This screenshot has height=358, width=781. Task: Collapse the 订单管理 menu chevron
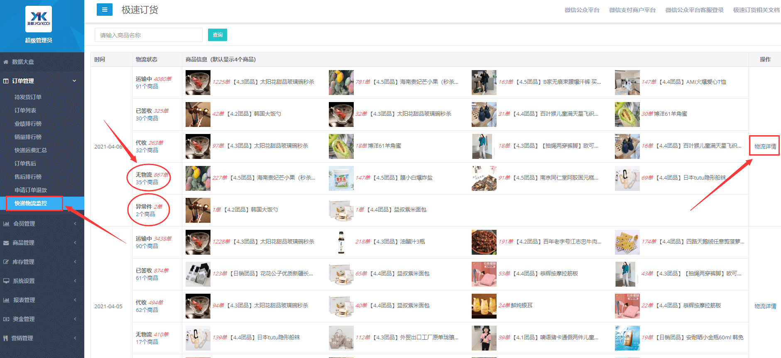click(74, 81)
